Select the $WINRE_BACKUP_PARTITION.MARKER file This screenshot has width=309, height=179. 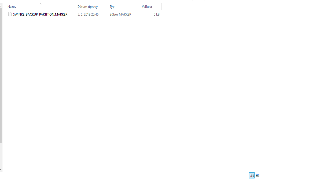coord(40,14)
